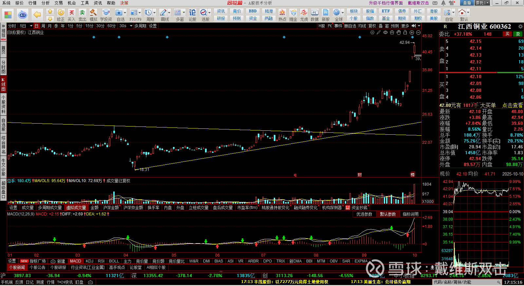
Task: Switch to 个股公告 news tab
Action: (x=37, y=267)
